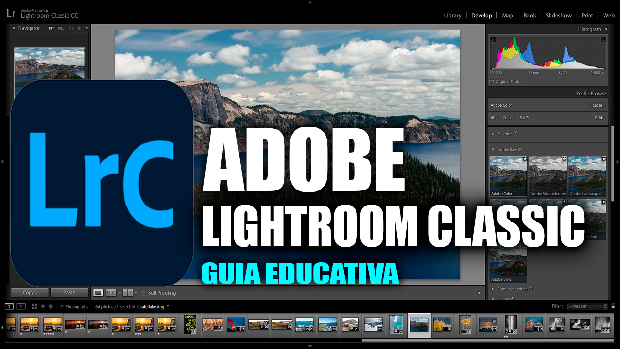The height and width of the screenshot is (349, 620).
Task: Select the yellow flowers filmstrip thumbnail
Action: point(190,324)
